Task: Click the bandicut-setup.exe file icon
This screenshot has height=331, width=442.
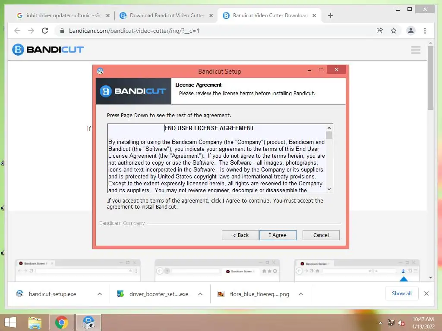Action: point(20,294)
